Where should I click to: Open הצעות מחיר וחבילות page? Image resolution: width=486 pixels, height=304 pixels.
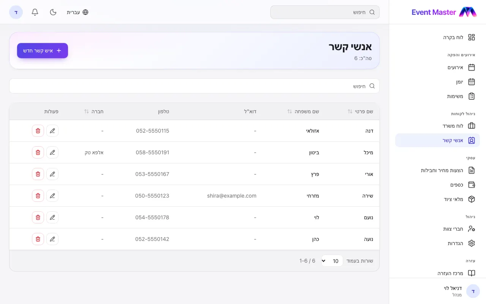[x=437, y=170]
